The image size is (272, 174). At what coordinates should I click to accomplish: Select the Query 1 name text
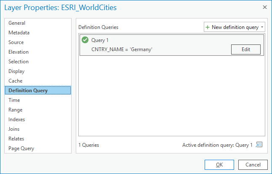click(x=100, y=40)
